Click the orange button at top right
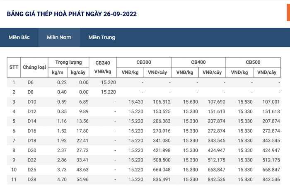 (x=288, y=12)
